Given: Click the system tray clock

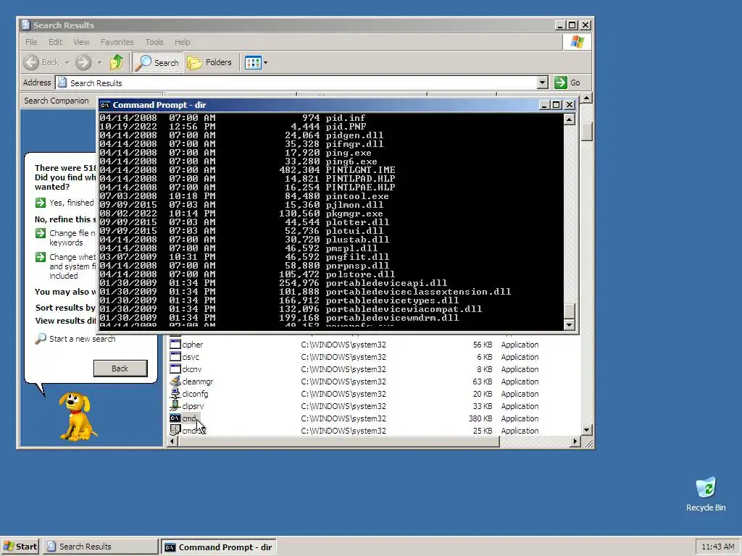Looking at the screenshot, I should click(x=718, y=547).
